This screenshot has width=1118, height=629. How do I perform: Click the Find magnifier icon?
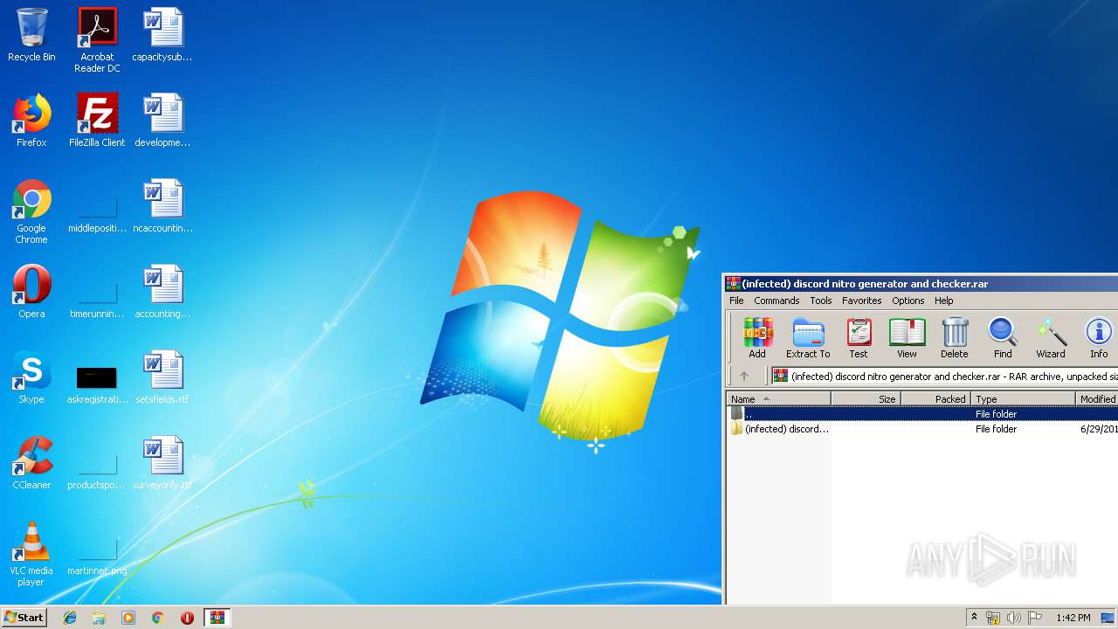1003,338
